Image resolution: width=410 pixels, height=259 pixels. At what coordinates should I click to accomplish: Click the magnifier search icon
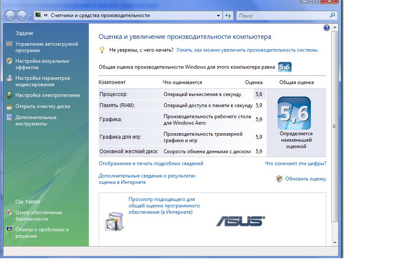click(x=332, y=15)
